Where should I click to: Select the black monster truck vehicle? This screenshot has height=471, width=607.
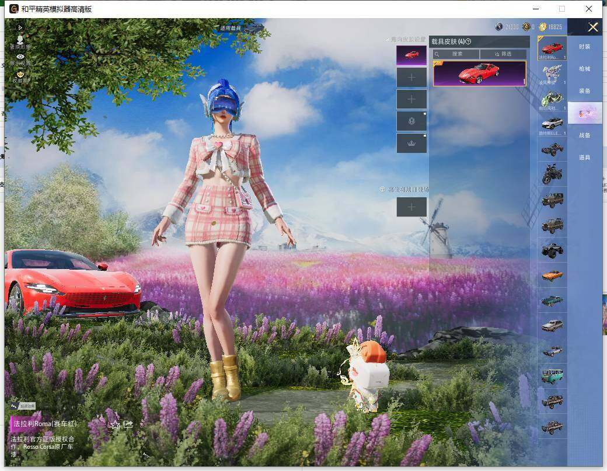[x=552, y=250]
